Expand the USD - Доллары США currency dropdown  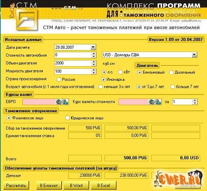(x=194, y=55)
